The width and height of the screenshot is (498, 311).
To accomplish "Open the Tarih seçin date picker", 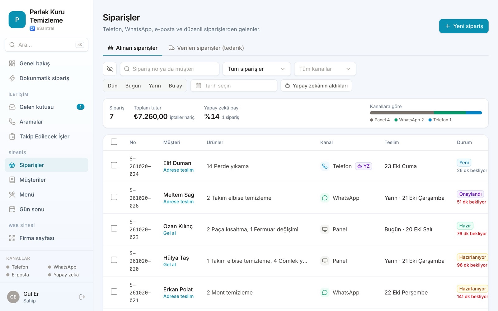I will (x=233, y=86).
